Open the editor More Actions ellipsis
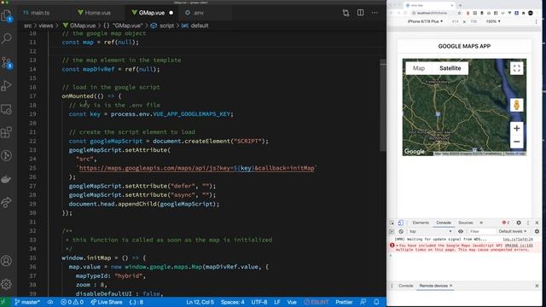546x307 pixels. [x=375, y=13]
